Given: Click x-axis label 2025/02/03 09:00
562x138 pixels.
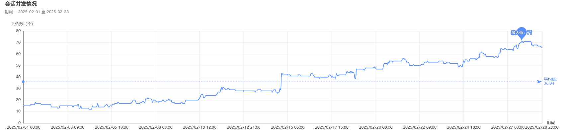Looking at the screenshot, I should (67, 127).
